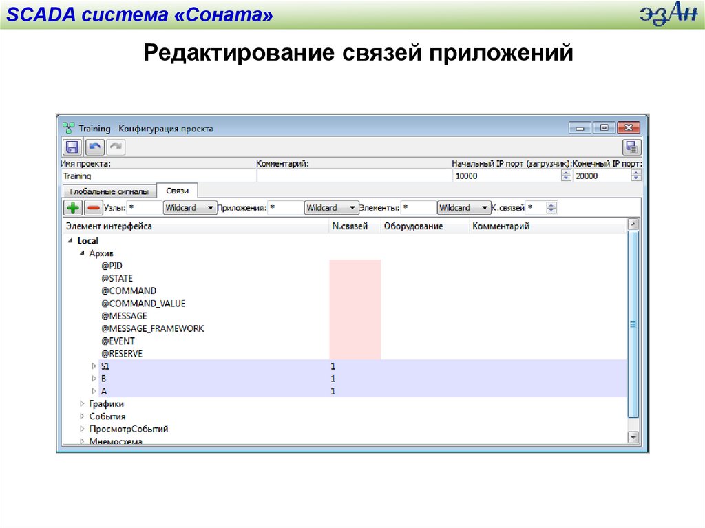Open the Wildcard dropdown for Узлы

(x=189, y=207)
